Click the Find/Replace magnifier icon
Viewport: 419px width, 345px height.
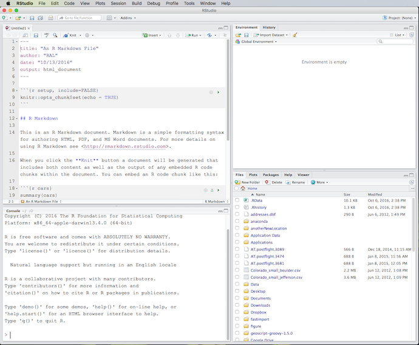pyautogui.click(x=55, y=35)
